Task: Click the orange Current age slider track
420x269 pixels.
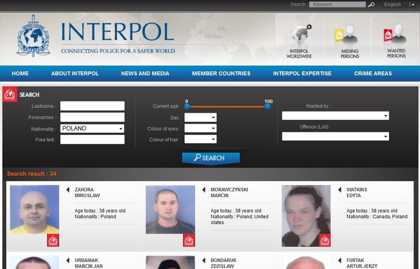Action: 227,107
